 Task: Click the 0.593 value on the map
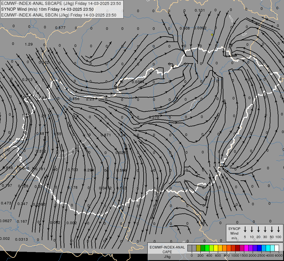tap(122, 188)
